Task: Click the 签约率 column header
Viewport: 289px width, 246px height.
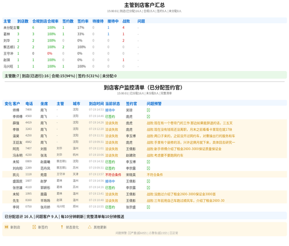Action: 83,21
